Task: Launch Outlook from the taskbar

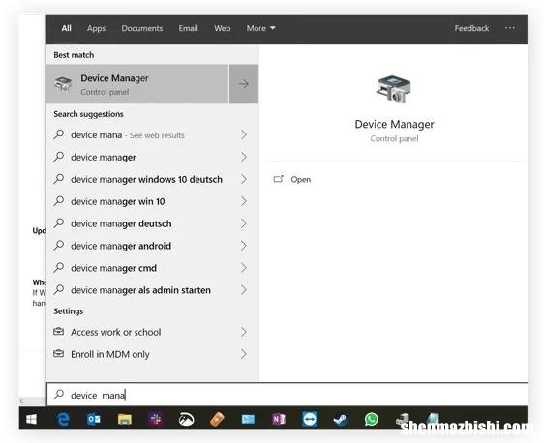Action: (x=94, y=419)
